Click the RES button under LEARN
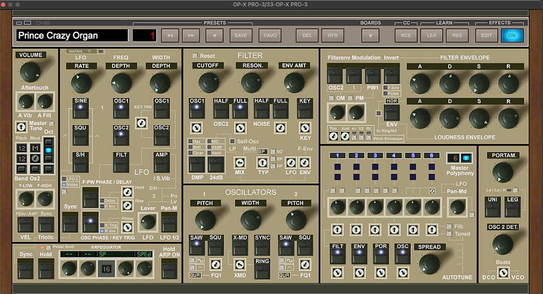543x294 pixels. [457, 36]
